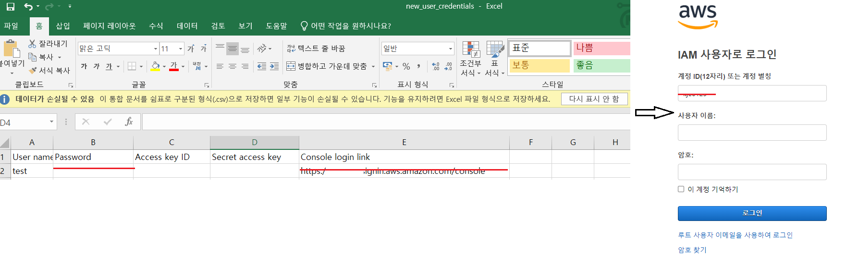
Task: Switch to the View (보기) tab
Action: (245, 26)
